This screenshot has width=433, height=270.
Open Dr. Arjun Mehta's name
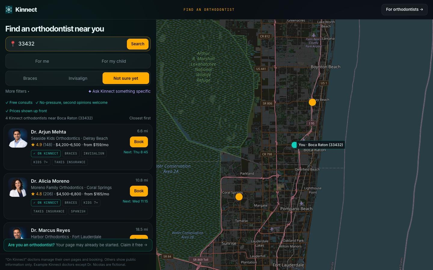[48, 132]
